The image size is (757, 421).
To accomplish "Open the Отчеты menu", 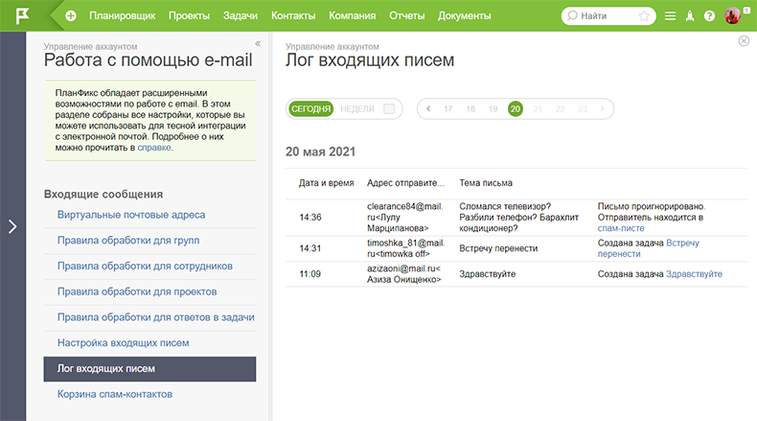I will click(x=407, y=16).
